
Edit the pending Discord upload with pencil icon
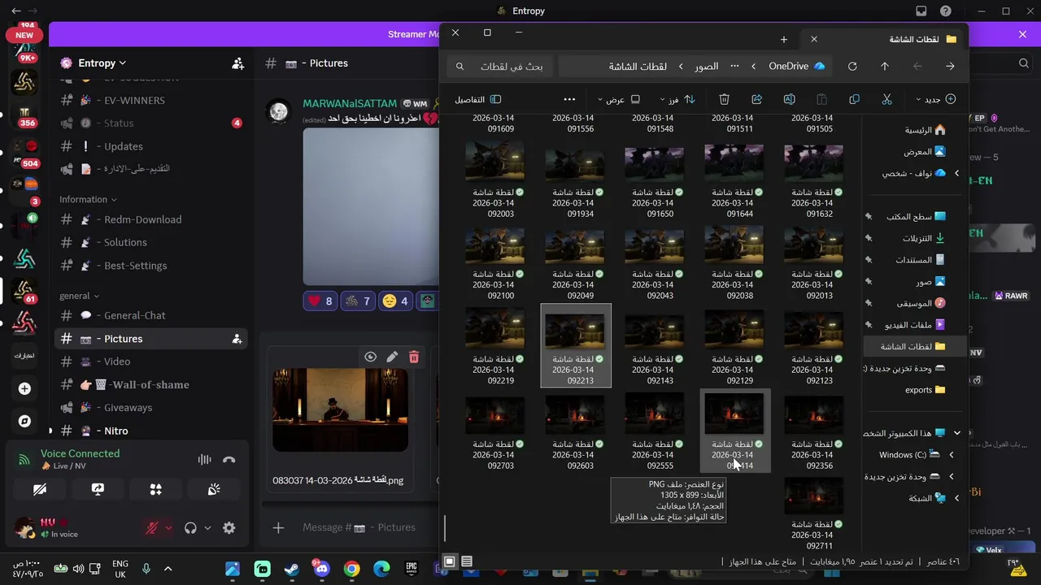[x=392, y=357]
